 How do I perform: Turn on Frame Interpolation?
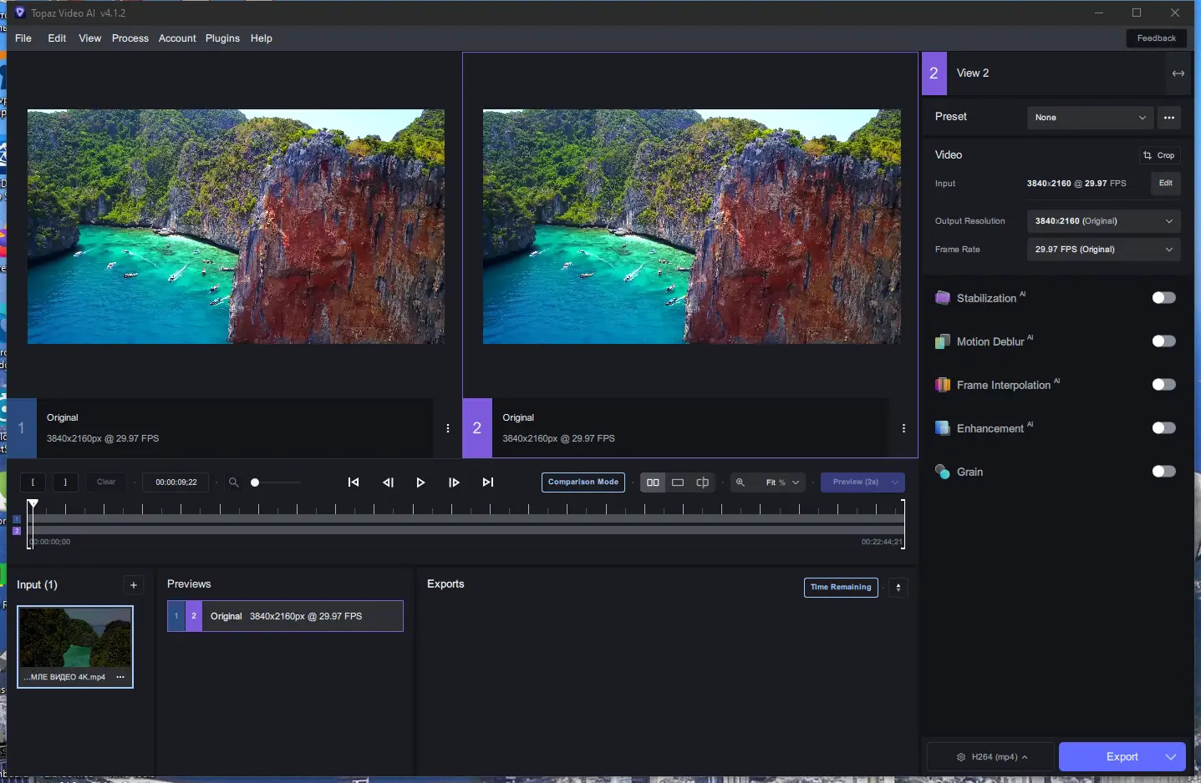pos(1163,385)
